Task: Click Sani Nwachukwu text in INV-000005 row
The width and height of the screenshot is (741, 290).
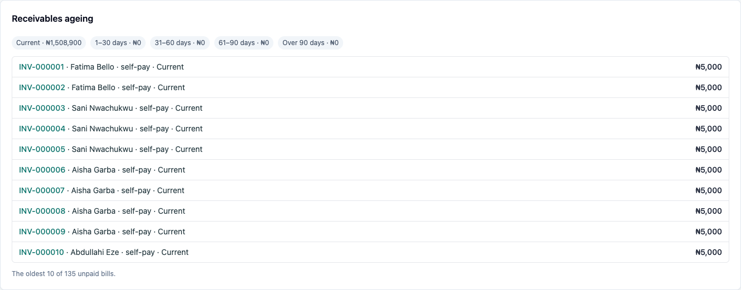Action: [103, 149]
